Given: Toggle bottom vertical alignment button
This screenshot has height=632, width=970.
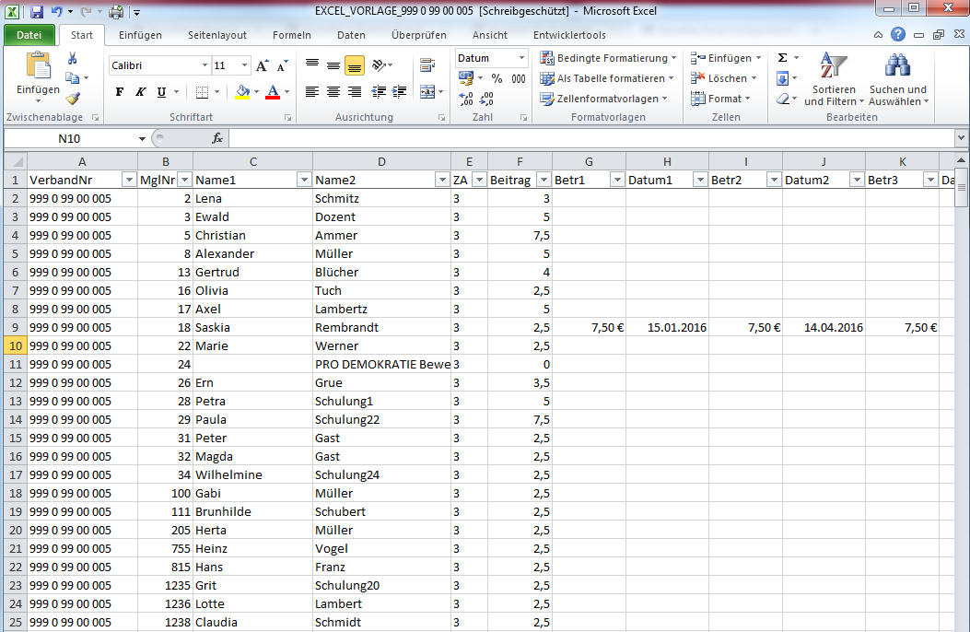Looking at the screenshot, I should tap(354, 65).
